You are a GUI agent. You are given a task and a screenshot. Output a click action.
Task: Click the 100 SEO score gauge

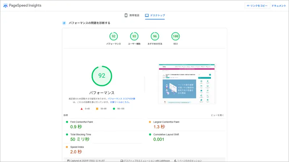[176, 36]
